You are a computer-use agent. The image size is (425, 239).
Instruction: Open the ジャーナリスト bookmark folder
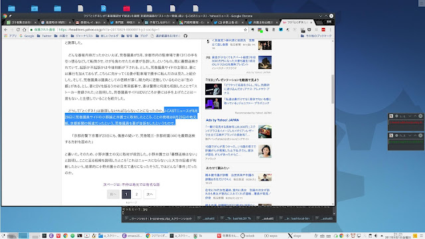(82, 36)
